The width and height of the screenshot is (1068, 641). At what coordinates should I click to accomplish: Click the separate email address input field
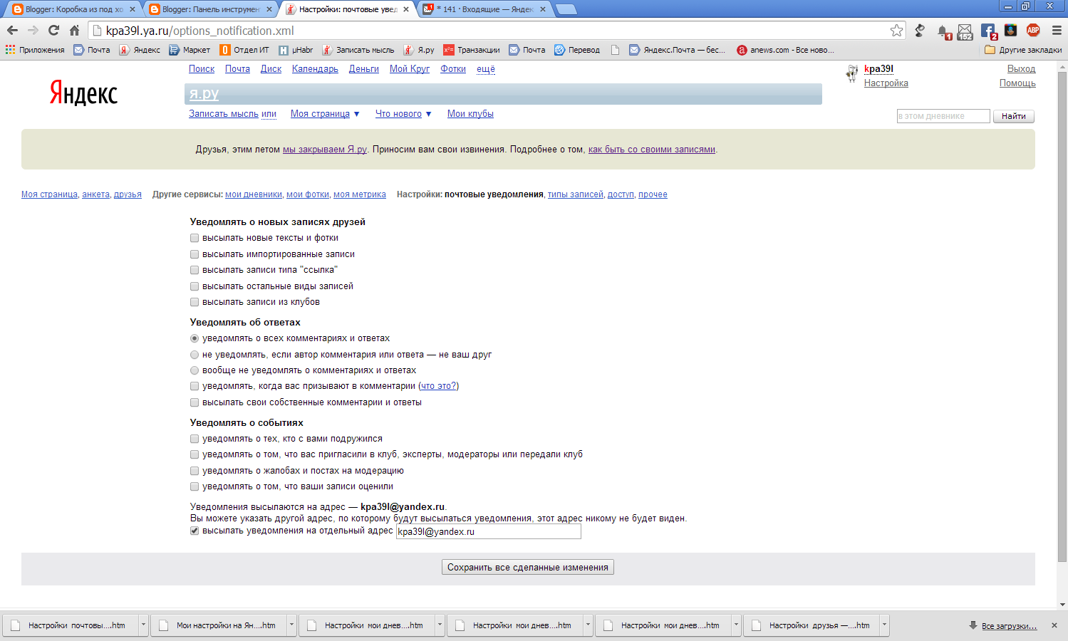(488, 531)
